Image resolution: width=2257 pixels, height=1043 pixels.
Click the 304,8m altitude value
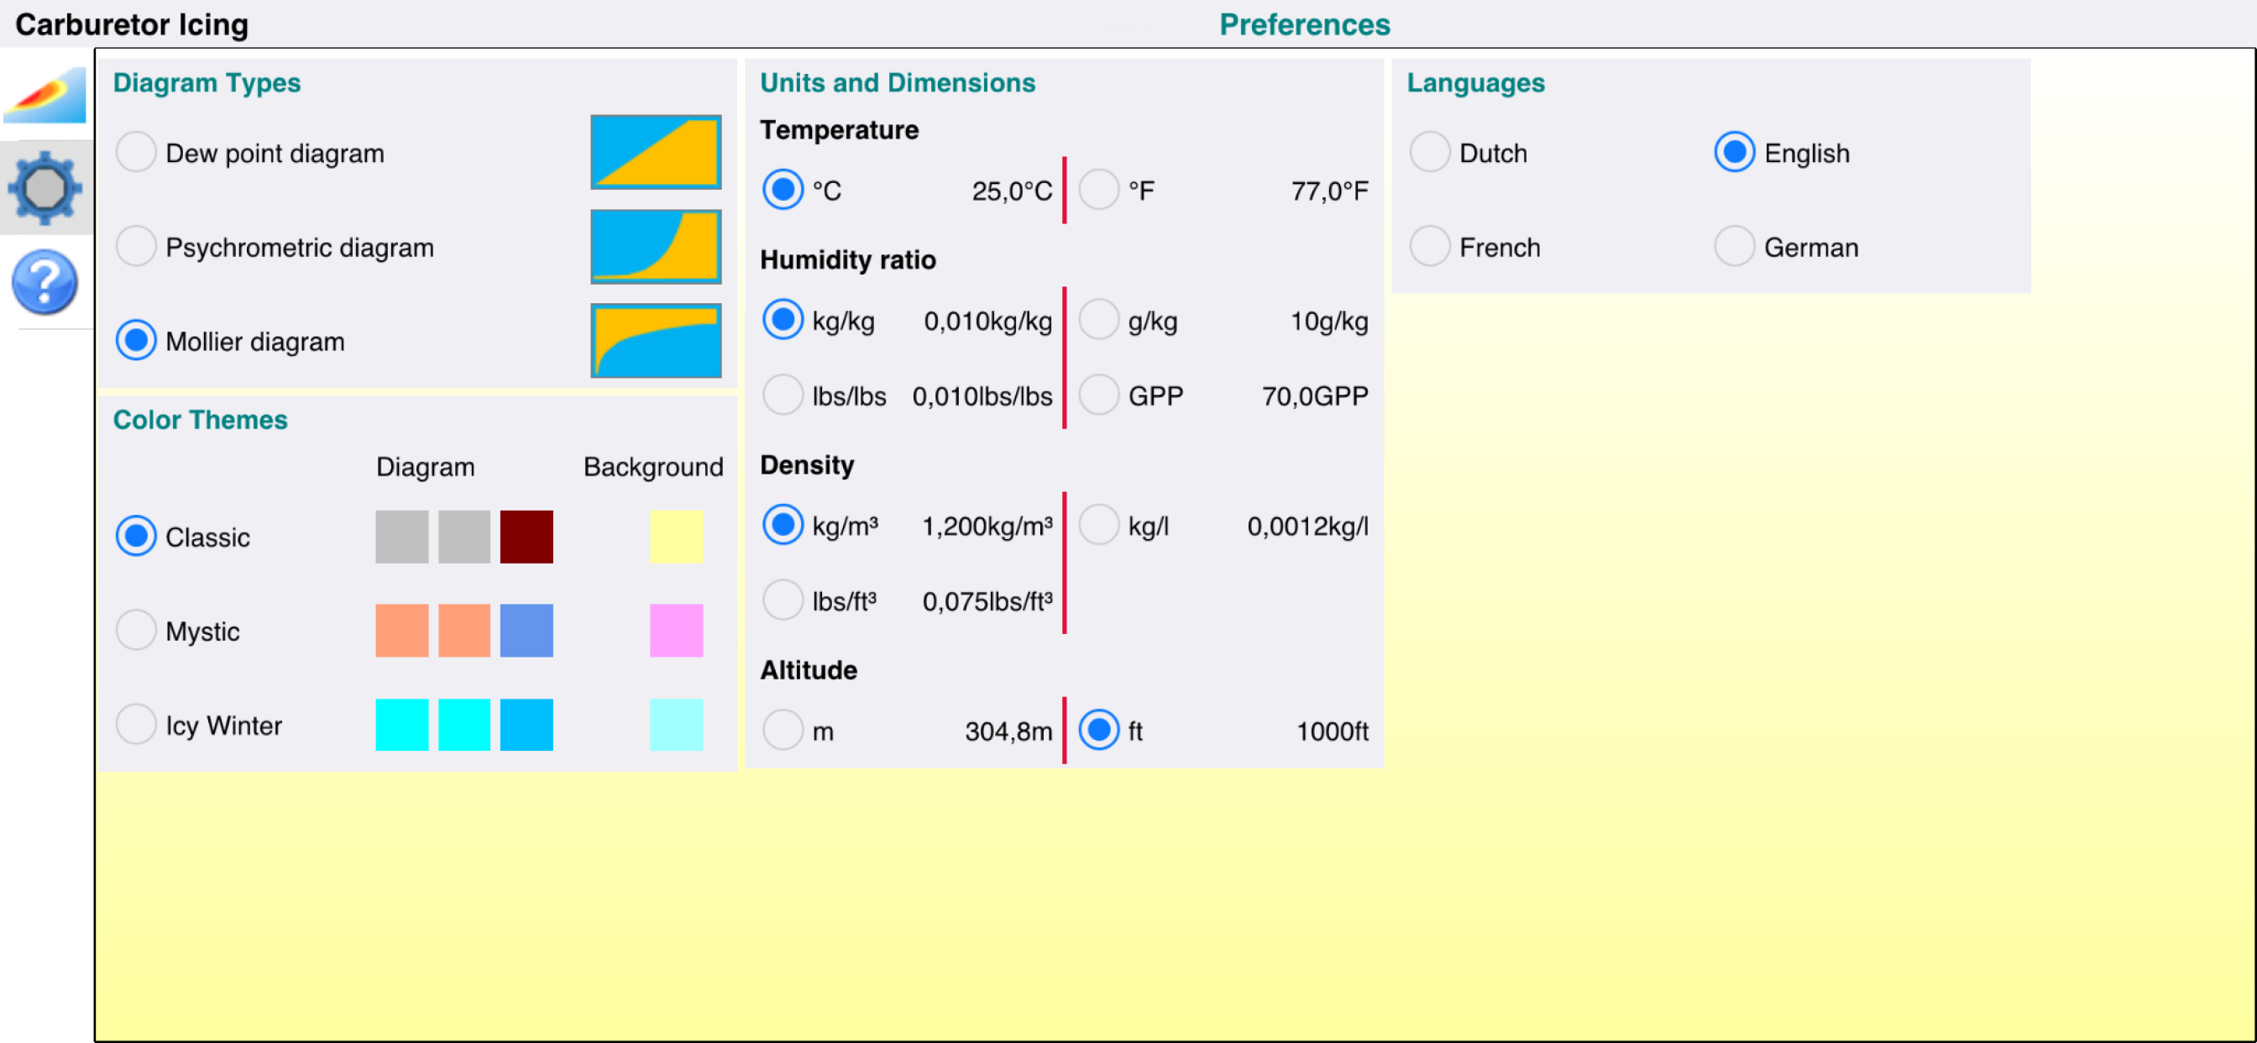[1008, 731]
